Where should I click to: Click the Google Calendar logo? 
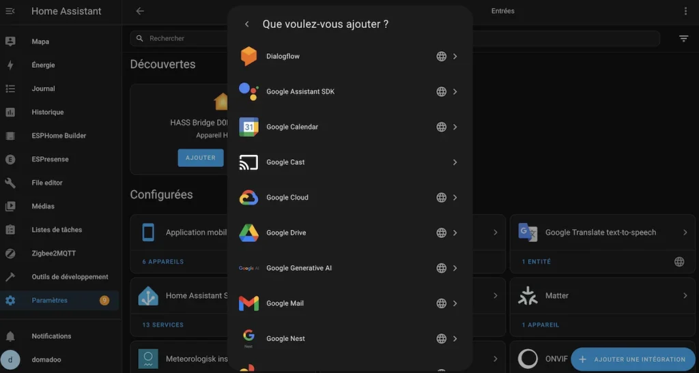(x=248, y=127)
